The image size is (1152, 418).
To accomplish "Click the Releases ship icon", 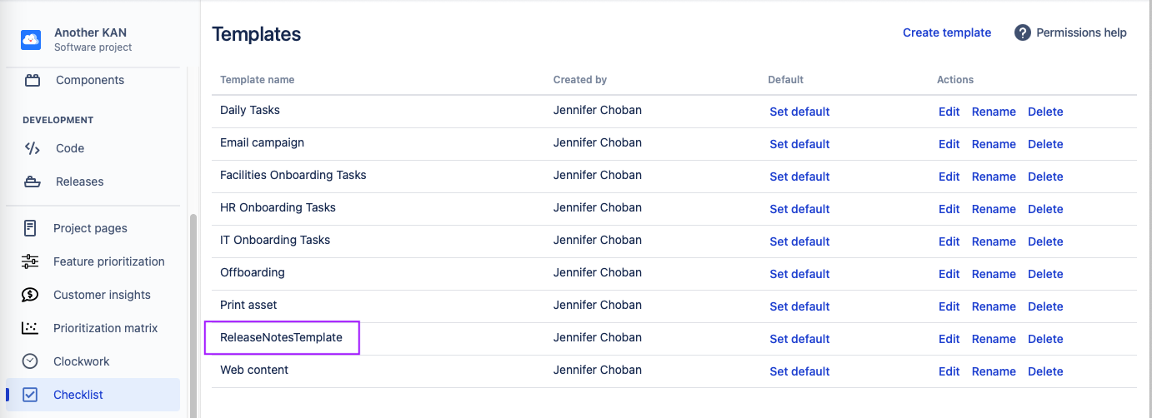I will point(32,182).
